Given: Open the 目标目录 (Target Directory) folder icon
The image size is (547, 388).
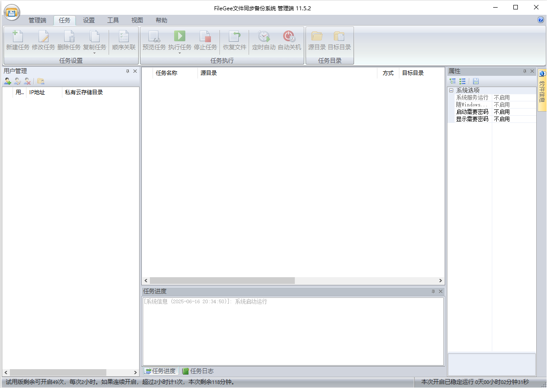Looking at the screenshot, I should [x=339, y=36].
